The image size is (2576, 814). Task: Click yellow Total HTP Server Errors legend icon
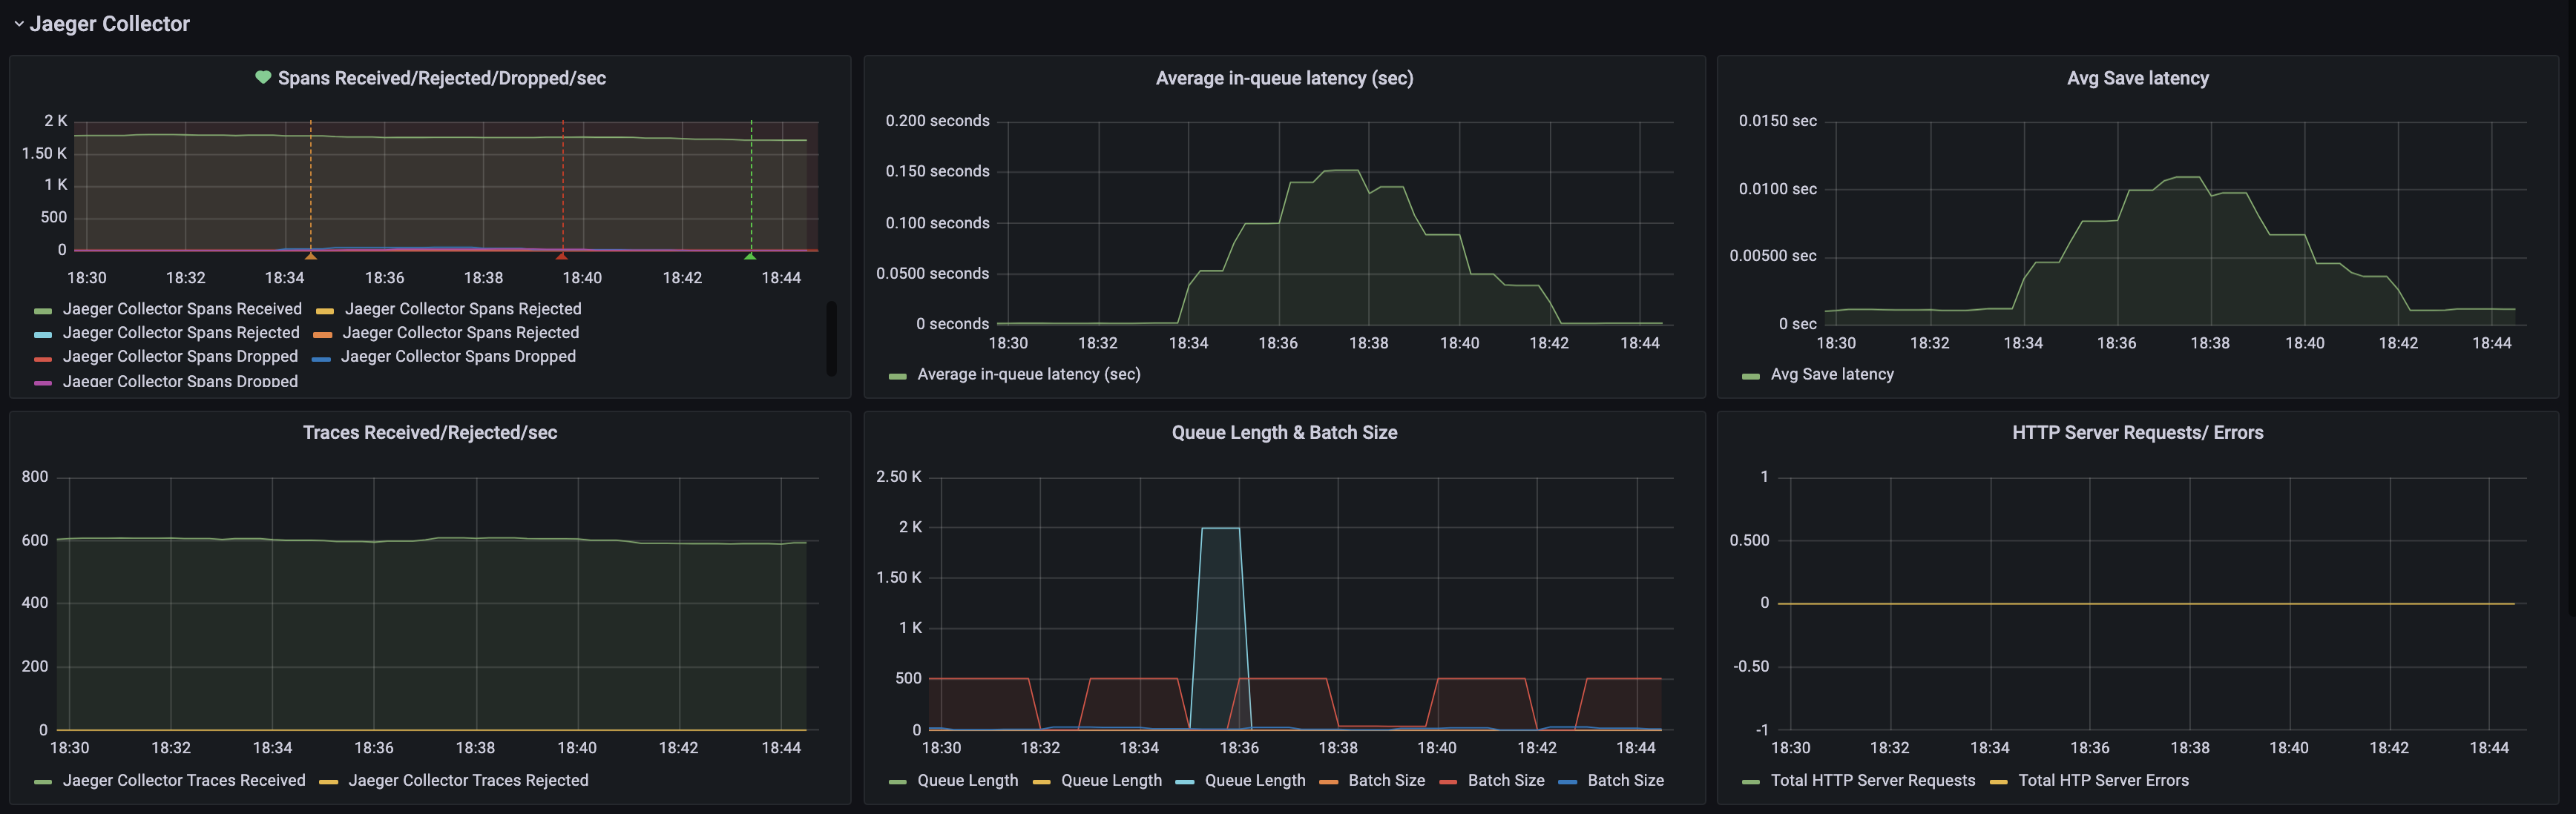click(x=1999, y=782)
